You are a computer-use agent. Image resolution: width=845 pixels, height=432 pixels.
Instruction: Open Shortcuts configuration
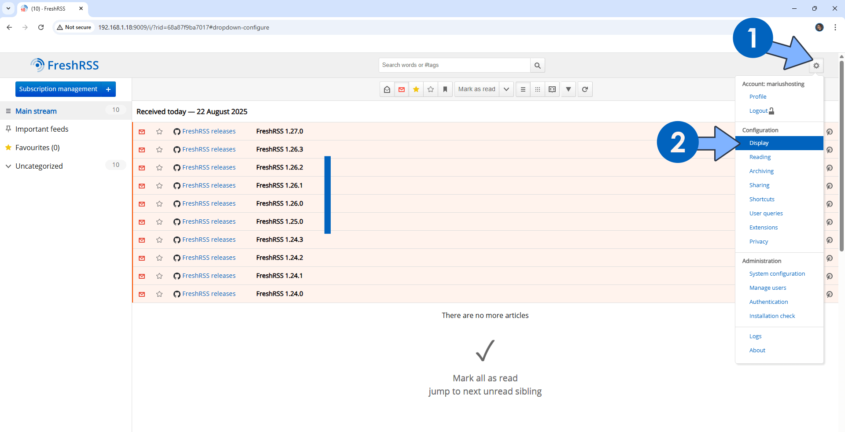(x=762, y=199)
